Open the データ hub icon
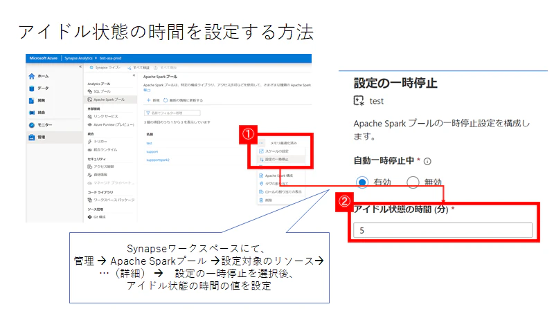The width and height of the screenshot is (554, 311). click(x=32, y=88)
